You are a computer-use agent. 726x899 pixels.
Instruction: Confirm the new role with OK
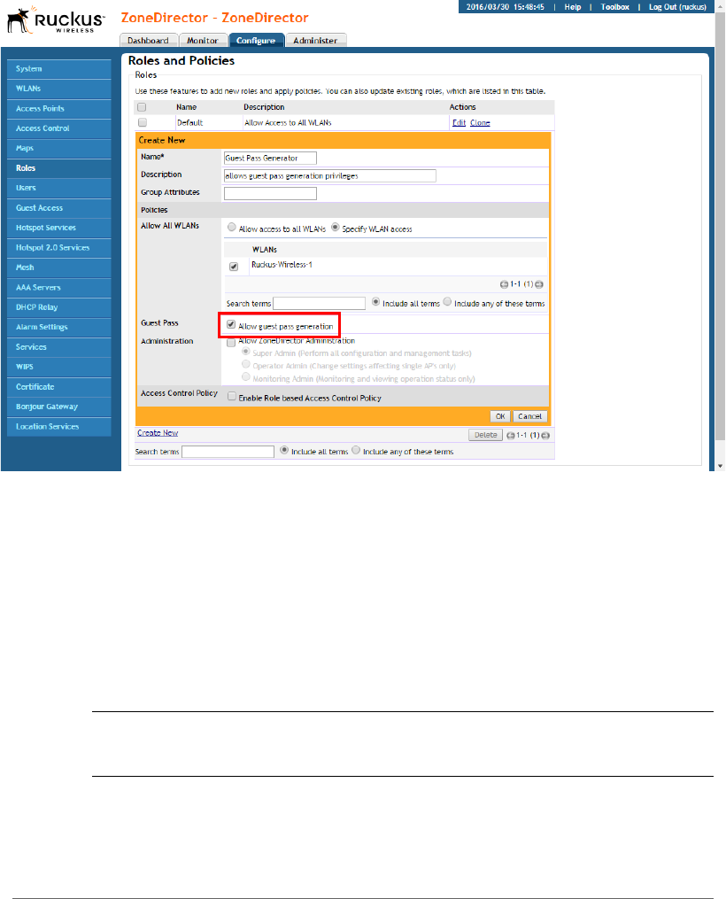[x=500, y=416]
